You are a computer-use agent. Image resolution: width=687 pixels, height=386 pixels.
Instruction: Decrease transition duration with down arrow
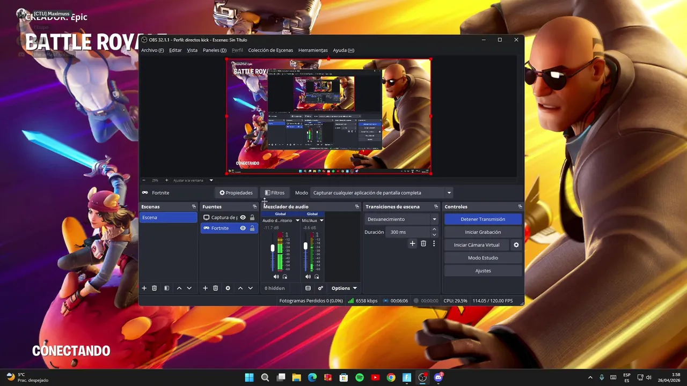click(x=434, y=235)
